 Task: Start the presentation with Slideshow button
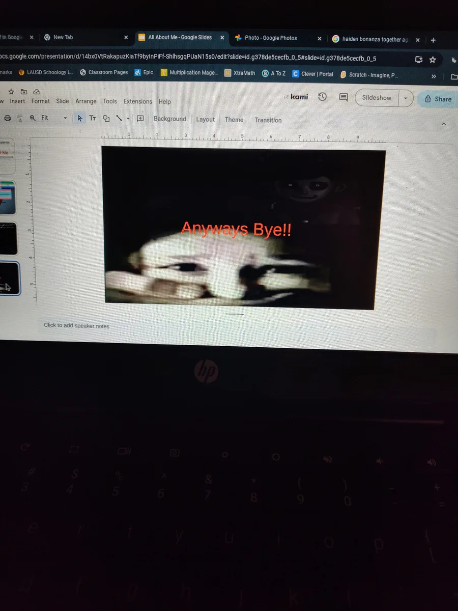tap(377, 98)
